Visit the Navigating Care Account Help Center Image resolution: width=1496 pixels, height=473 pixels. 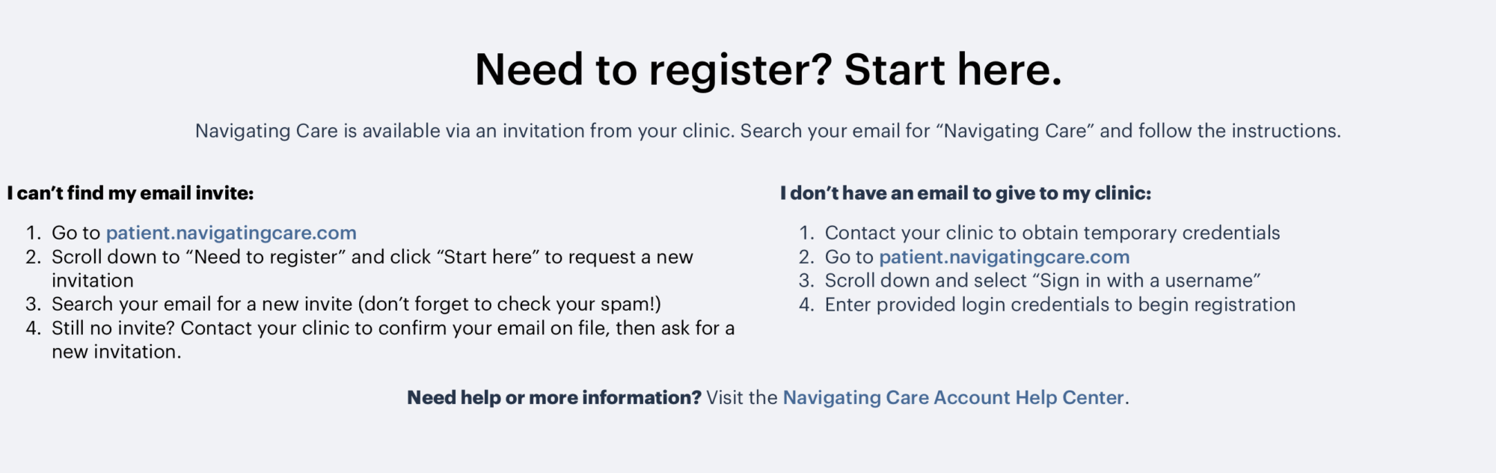coord(953,397)
